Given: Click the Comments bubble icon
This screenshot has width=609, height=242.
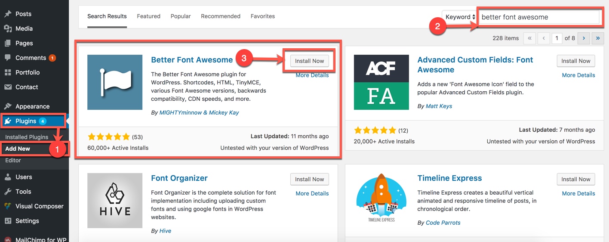Looking at the screenshot, I should (x=8, y=58).
